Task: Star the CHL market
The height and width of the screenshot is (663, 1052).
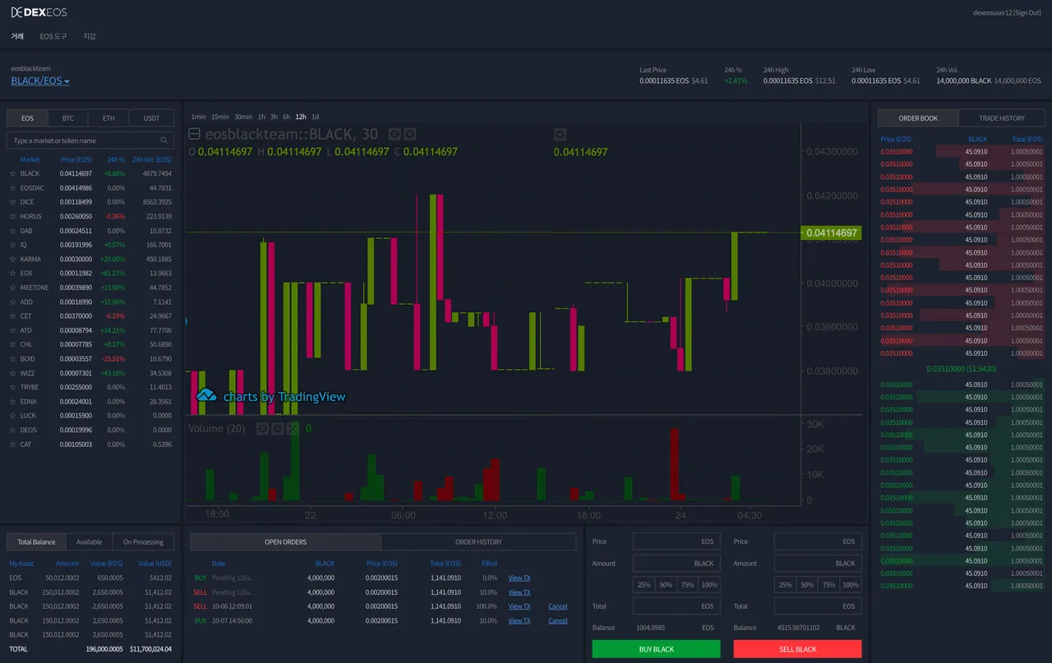Action: pos(12,345)
